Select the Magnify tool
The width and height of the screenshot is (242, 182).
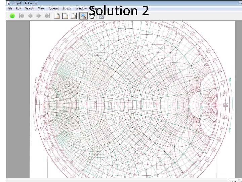(83, 16)
